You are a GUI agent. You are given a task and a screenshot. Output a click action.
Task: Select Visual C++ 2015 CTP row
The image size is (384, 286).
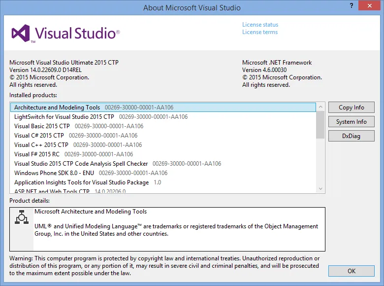coord(163,144)
